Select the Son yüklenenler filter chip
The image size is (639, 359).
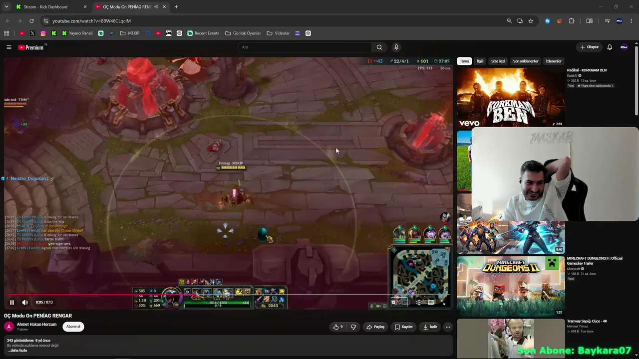pyautogui.click(x=526, y=61)
